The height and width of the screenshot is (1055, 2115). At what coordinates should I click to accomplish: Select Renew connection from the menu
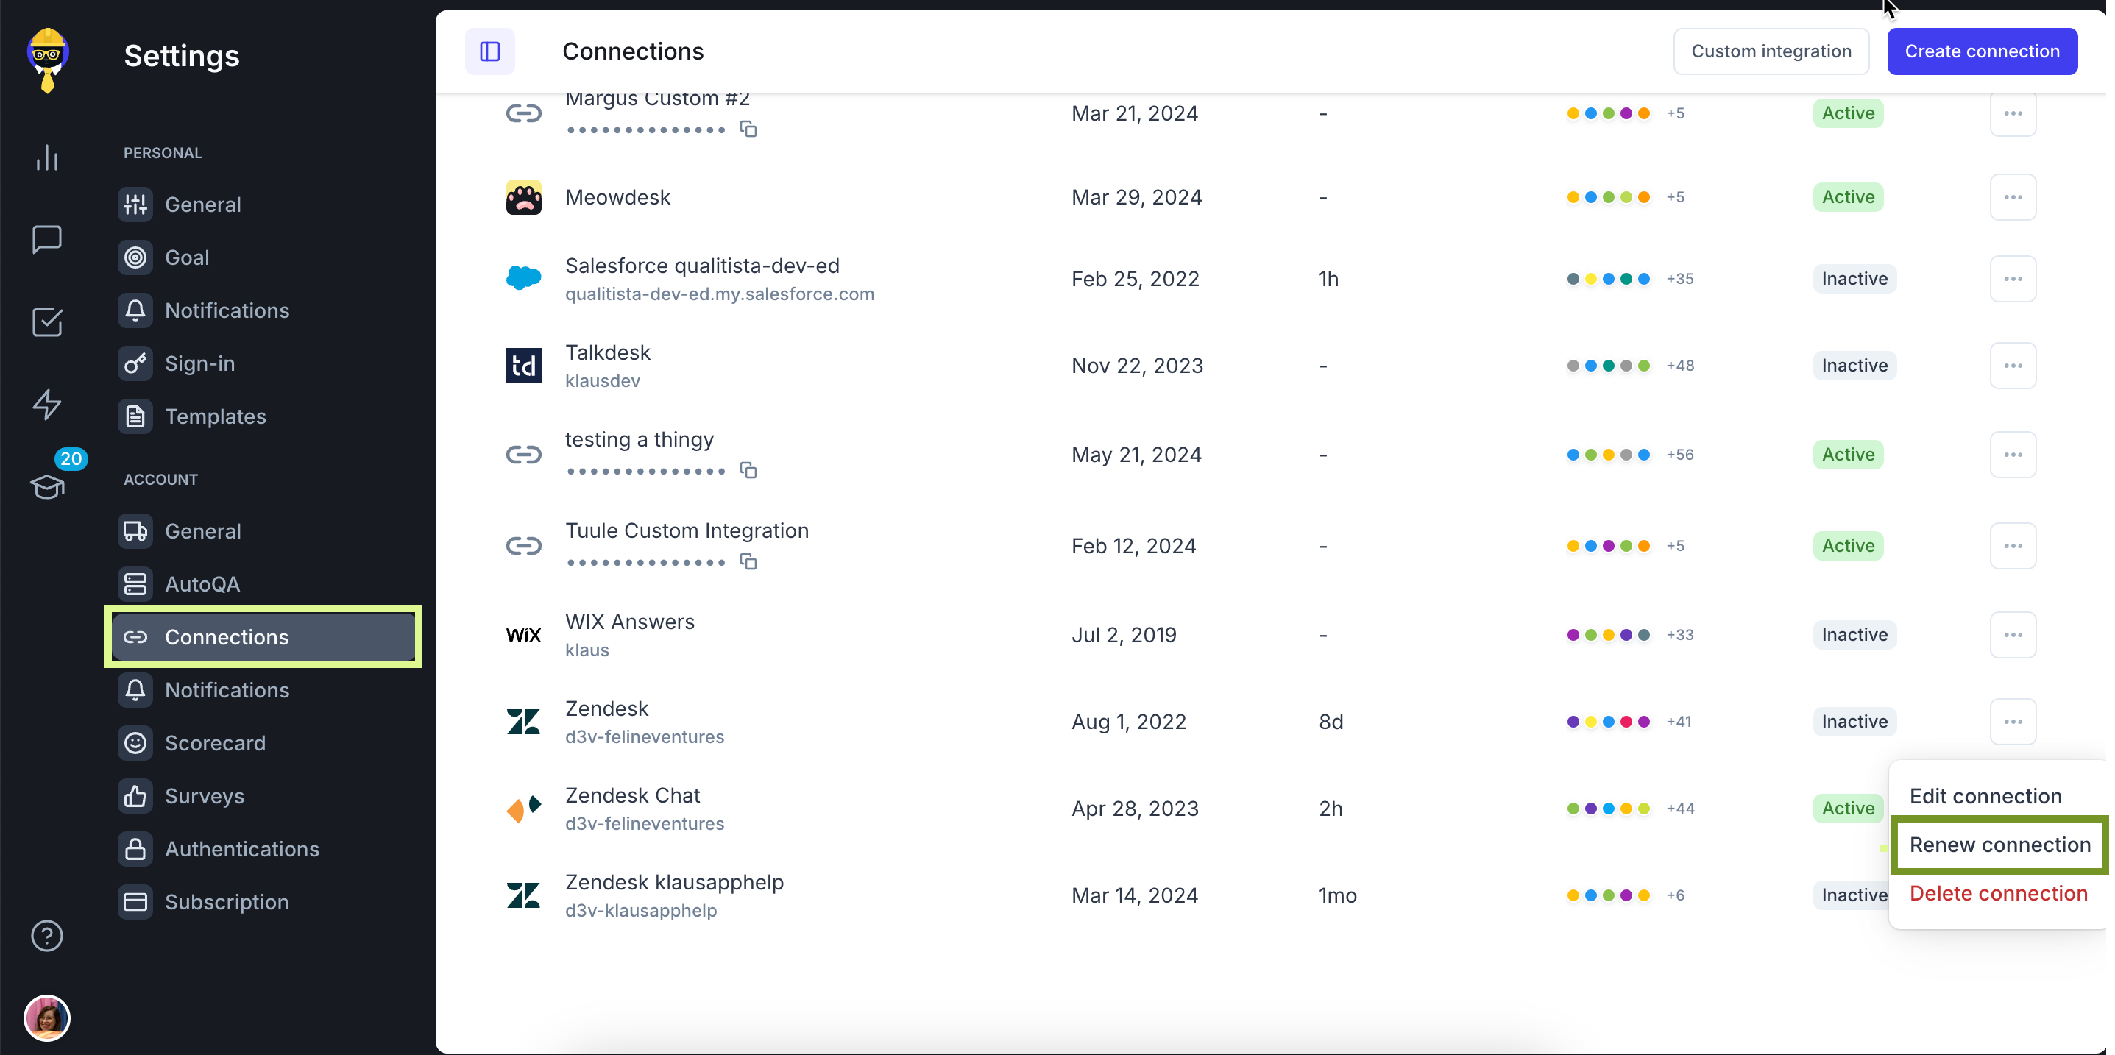click(x=1999, y=845)
